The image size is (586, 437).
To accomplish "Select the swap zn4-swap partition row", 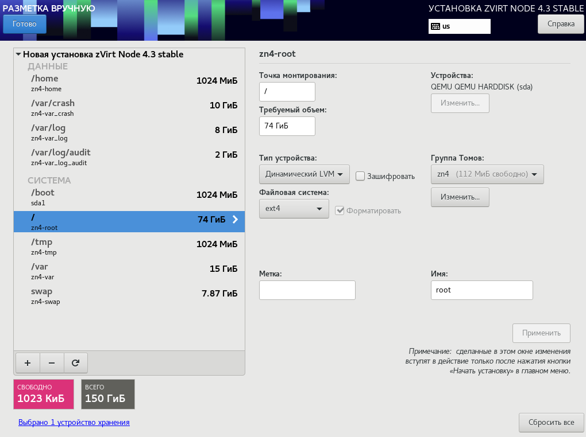I will click(x=129, y=295).
